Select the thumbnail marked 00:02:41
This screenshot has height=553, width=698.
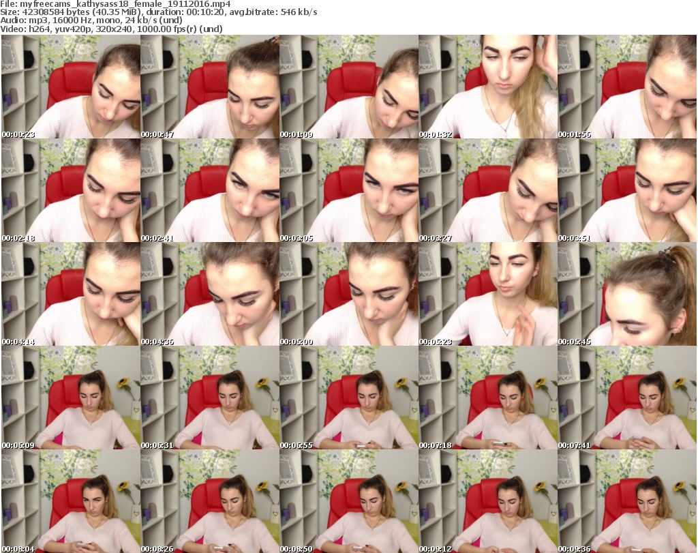210,190
